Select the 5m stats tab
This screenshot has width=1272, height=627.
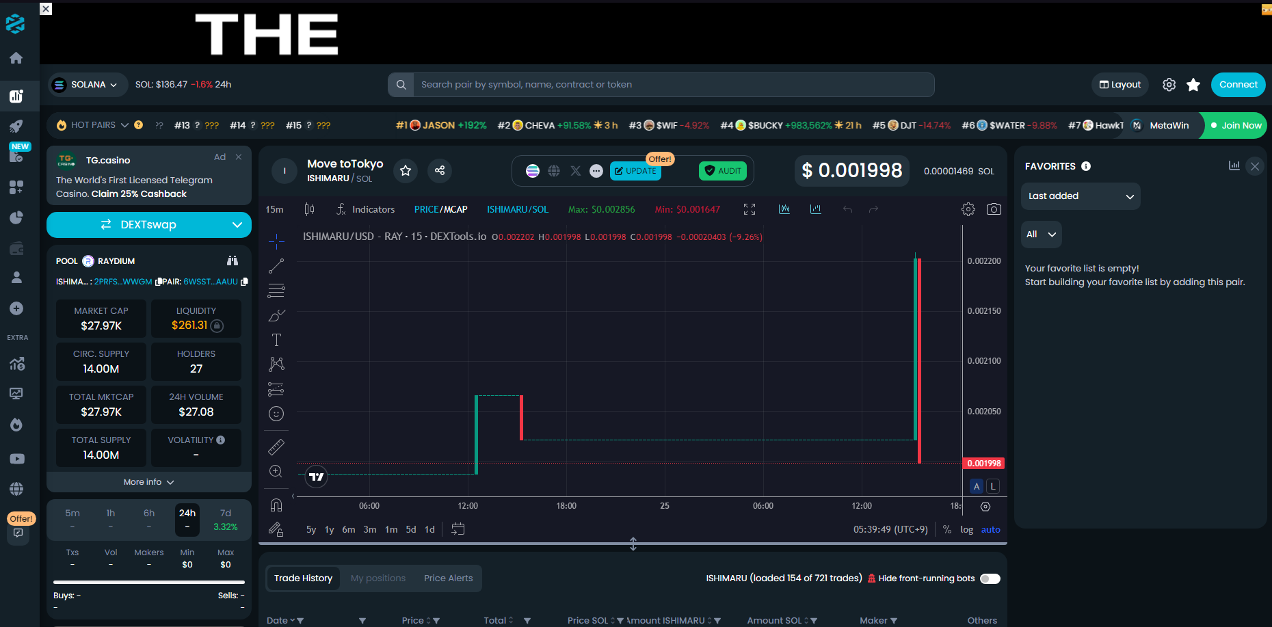72,520
